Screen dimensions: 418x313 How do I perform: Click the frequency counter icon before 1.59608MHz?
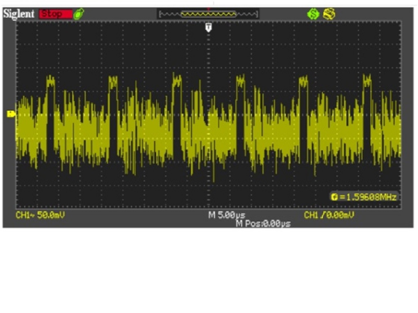point(335,197)
